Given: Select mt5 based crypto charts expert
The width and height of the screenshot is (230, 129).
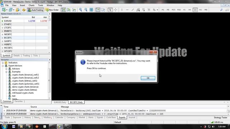Looking at the screenshot, I should click(23, 93).
